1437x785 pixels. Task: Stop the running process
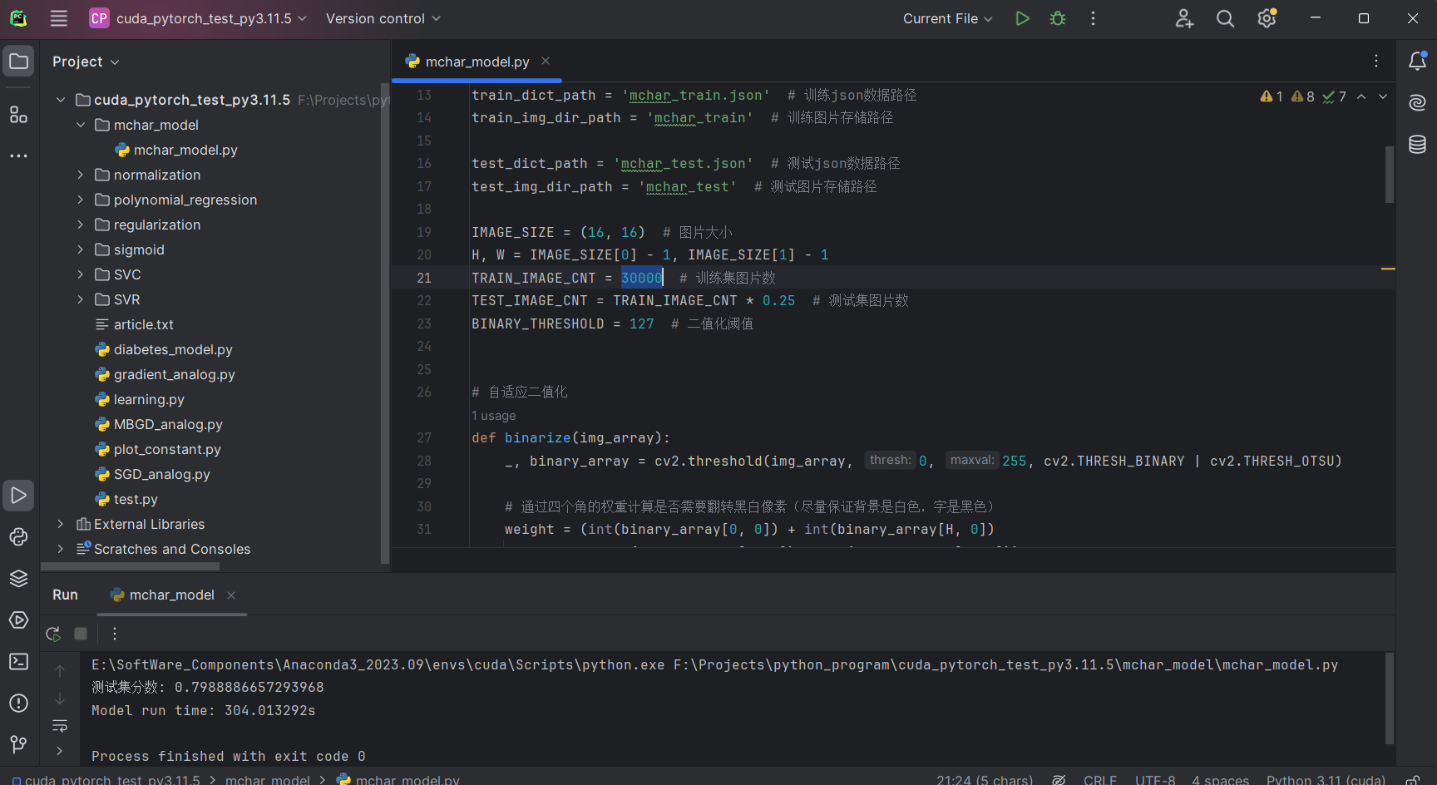(x=81, y=634)
